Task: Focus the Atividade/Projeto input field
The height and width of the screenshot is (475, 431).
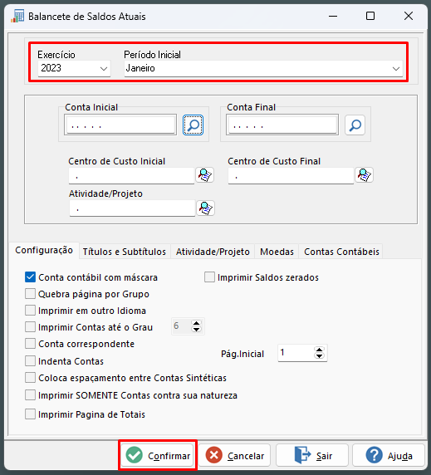Action: (132, 208)
